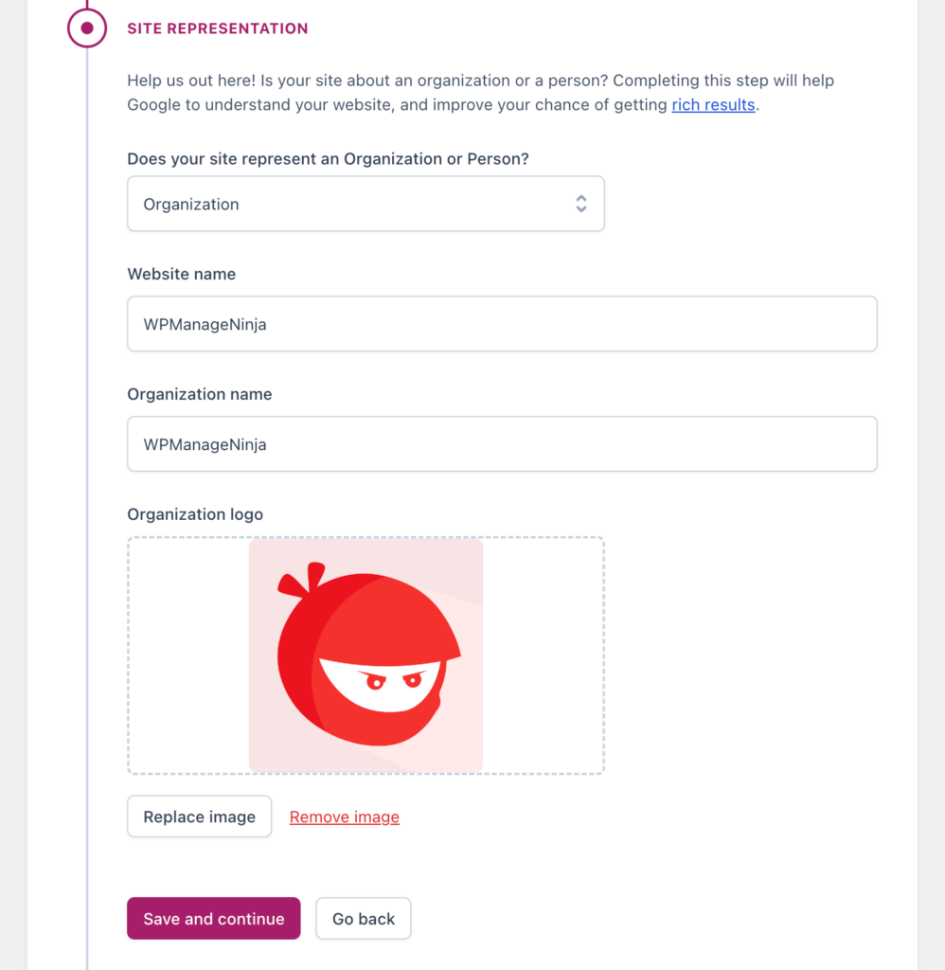Click Remove image to delete the logo
The image size is (945, 970).
click(344, 817)
